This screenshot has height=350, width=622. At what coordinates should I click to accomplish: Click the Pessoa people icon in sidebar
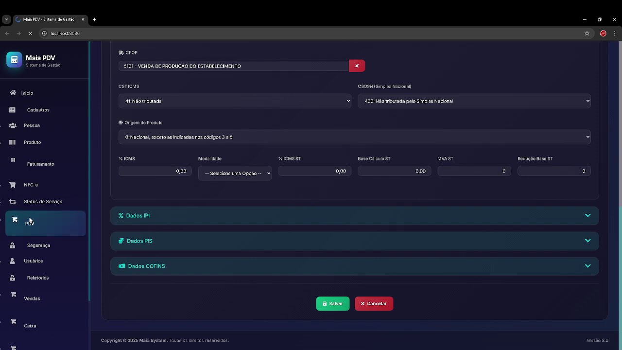point(13,125)
